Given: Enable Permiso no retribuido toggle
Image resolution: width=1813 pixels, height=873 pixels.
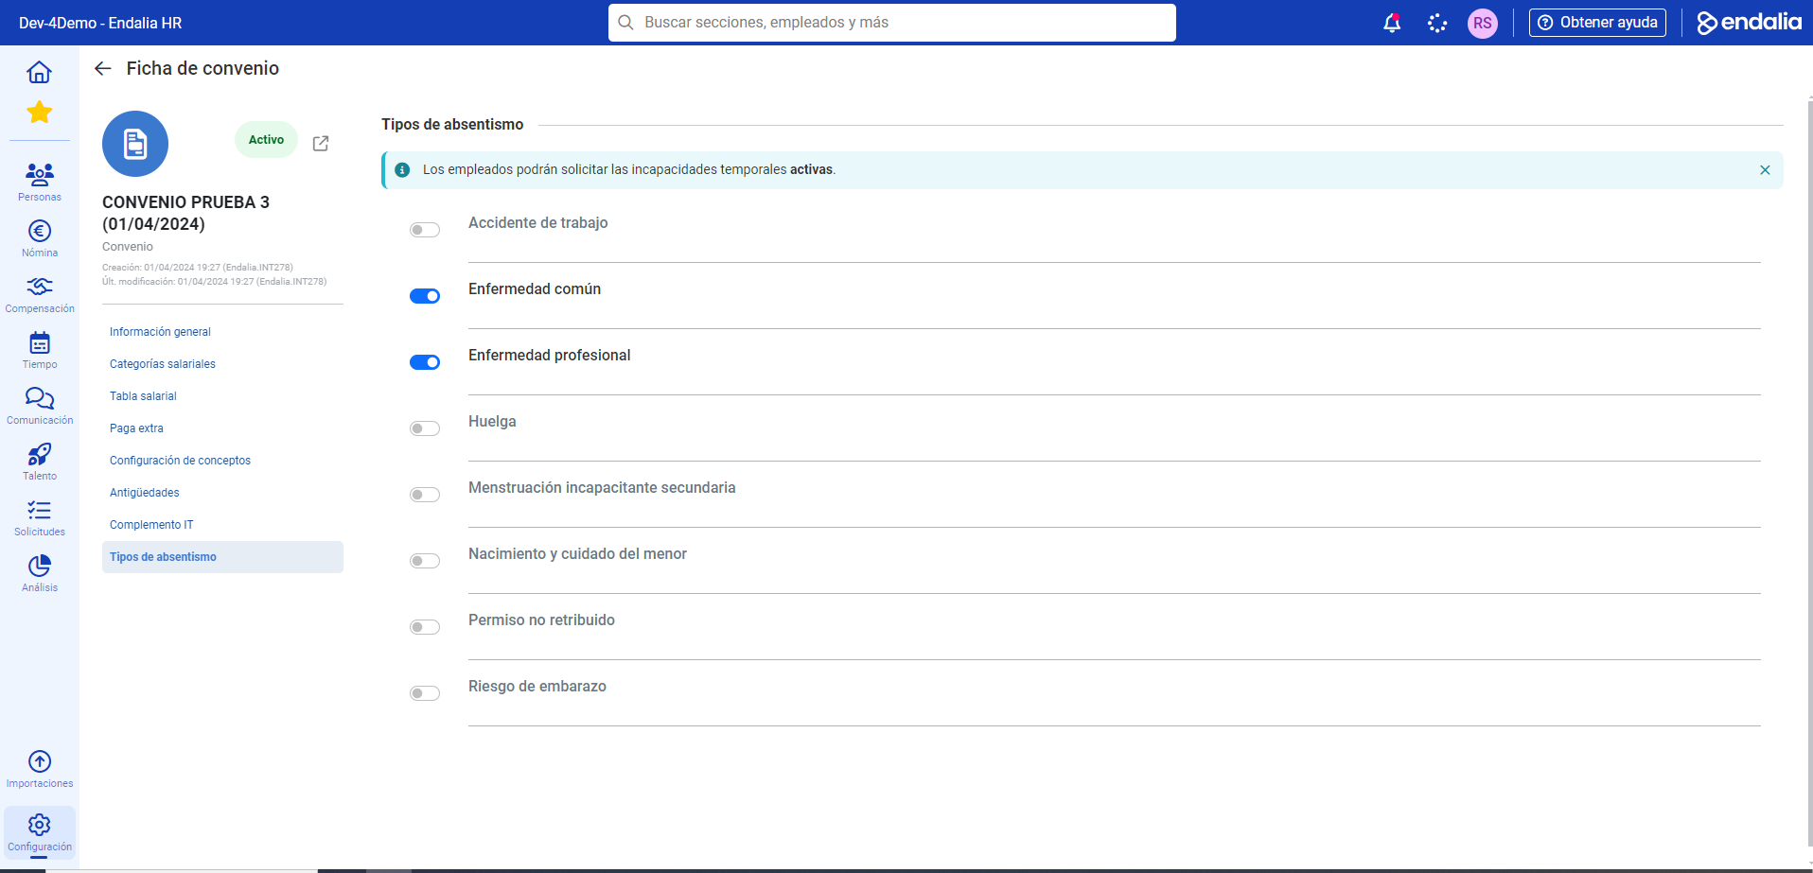Looking at the screenshot, I should (425, 627).
